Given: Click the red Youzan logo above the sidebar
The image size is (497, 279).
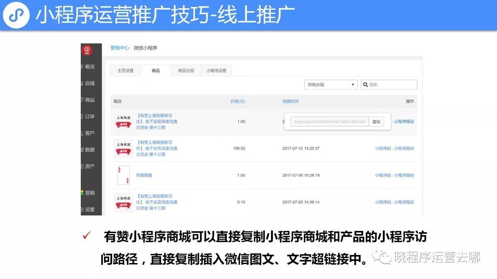Looking at the screenshot, I should (87, 50).
